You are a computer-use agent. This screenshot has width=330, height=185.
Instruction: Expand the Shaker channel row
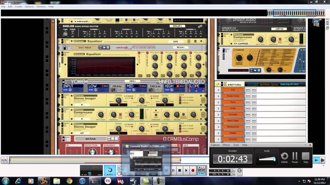218,133
